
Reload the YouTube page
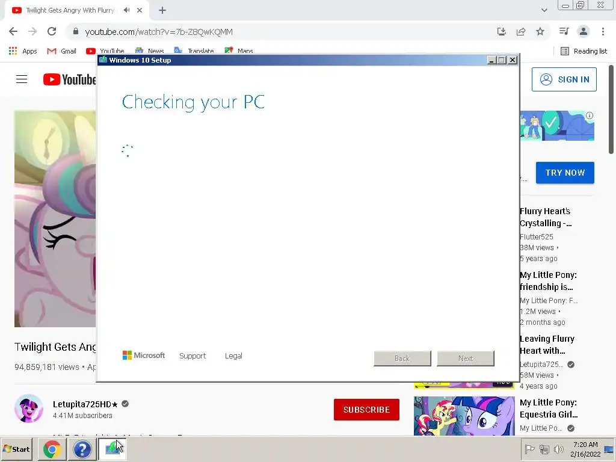click(x=52, y=31)
